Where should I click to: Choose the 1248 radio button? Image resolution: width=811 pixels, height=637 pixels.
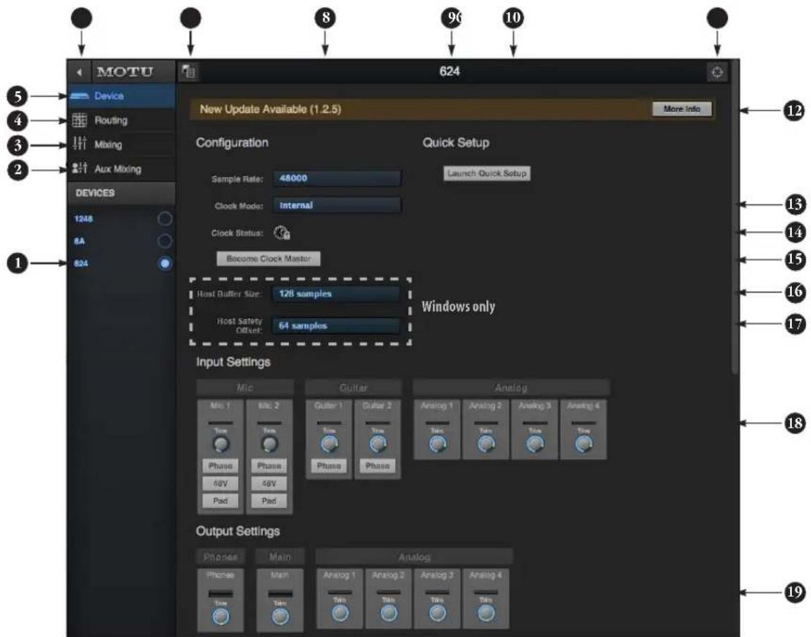click(x=164, y=218)
